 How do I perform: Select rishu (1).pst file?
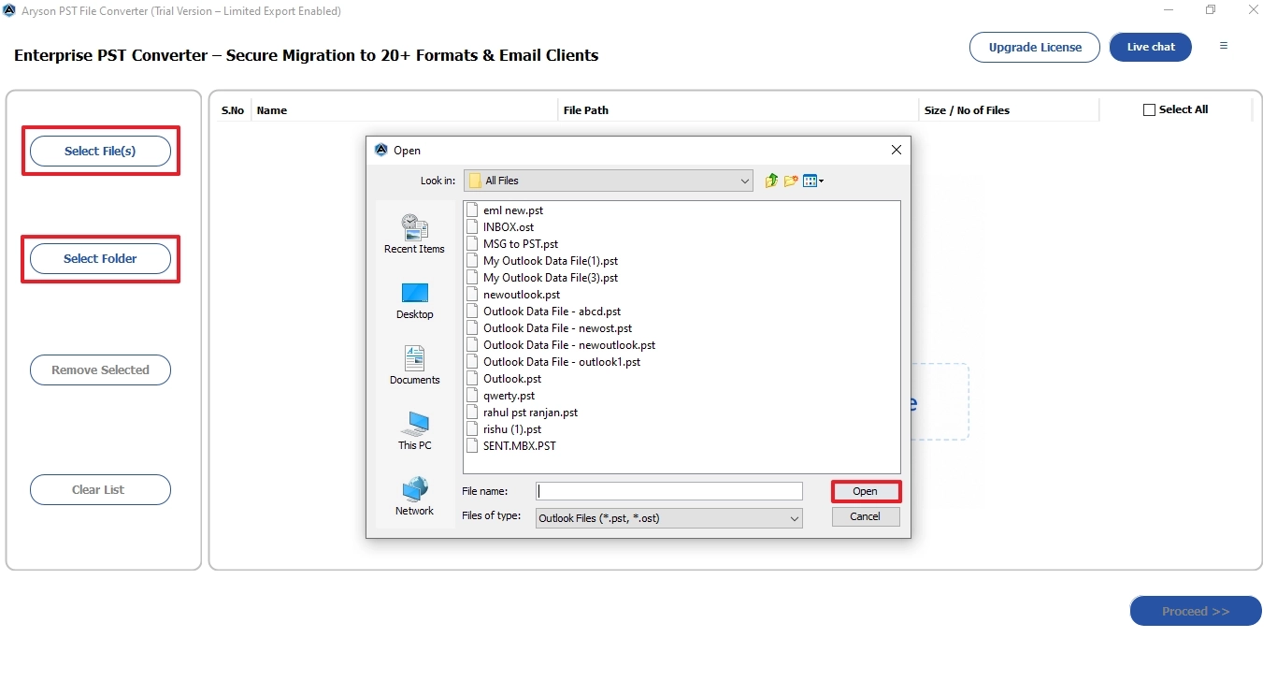[512, 429]
